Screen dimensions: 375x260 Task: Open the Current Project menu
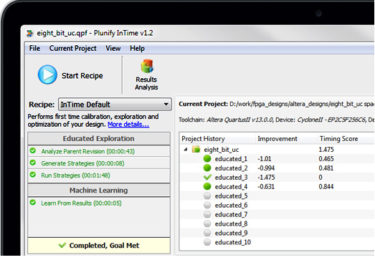[73, 48]
